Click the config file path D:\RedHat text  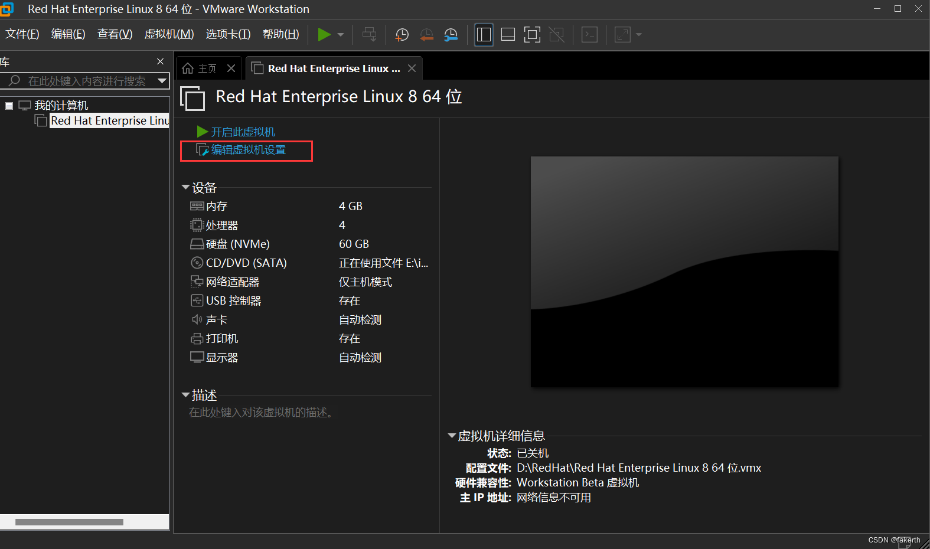tap(639, 468)
